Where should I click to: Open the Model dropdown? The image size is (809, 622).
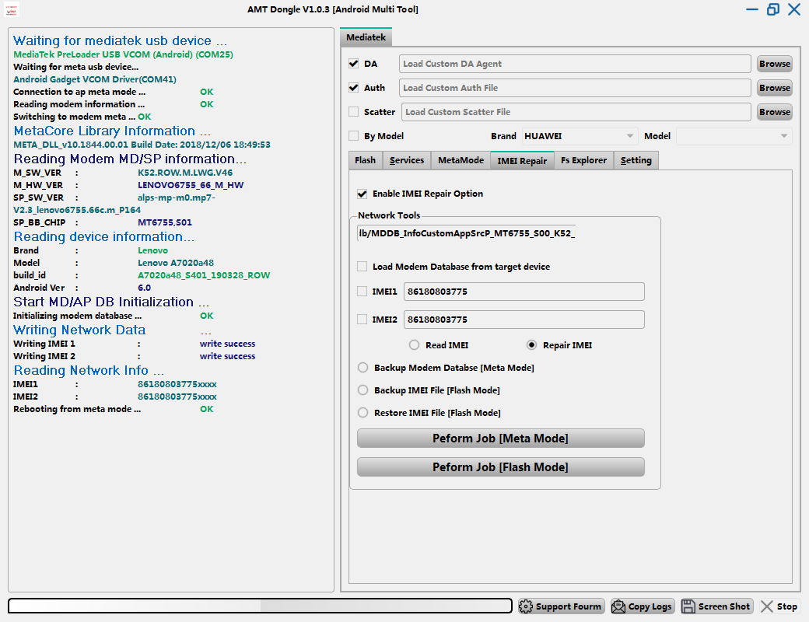point(734,136)
